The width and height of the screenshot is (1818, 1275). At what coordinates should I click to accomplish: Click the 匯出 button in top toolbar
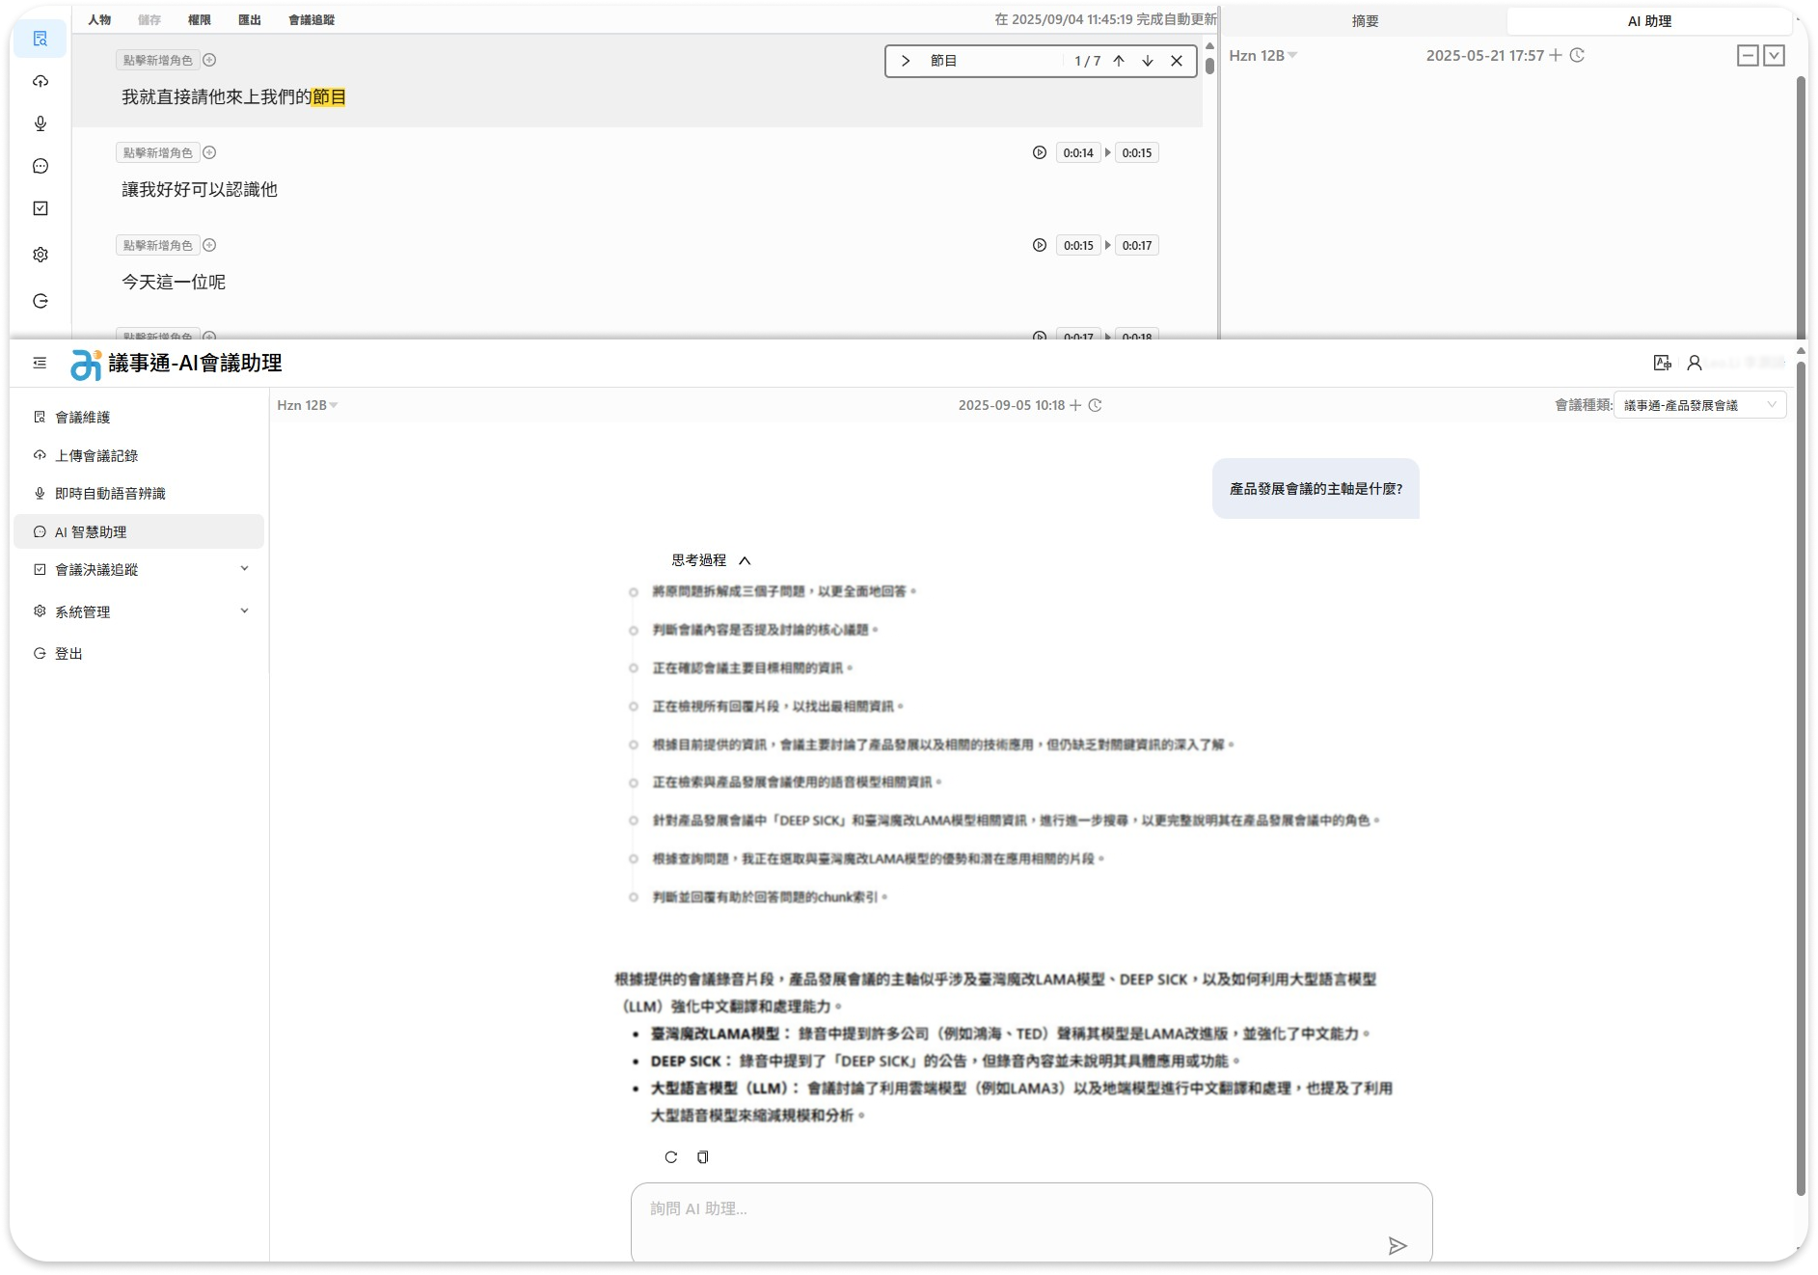pyautogui.click(x=250, y=19)
